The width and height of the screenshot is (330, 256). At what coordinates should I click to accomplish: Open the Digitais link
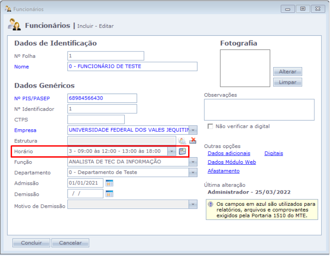click(274, 153)
